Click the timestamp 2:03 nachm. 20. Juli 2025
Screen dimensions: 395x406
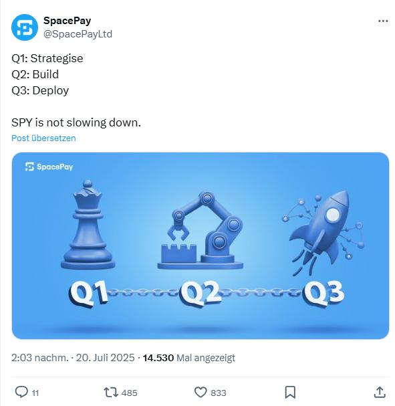(x=73, y=358)
